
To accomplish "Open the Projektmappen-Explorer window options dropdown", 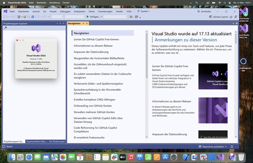I will (x=56, y=23).
